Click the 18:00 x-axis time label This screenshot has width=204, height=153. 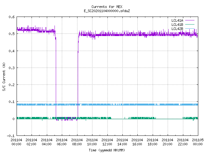(152, 144)
